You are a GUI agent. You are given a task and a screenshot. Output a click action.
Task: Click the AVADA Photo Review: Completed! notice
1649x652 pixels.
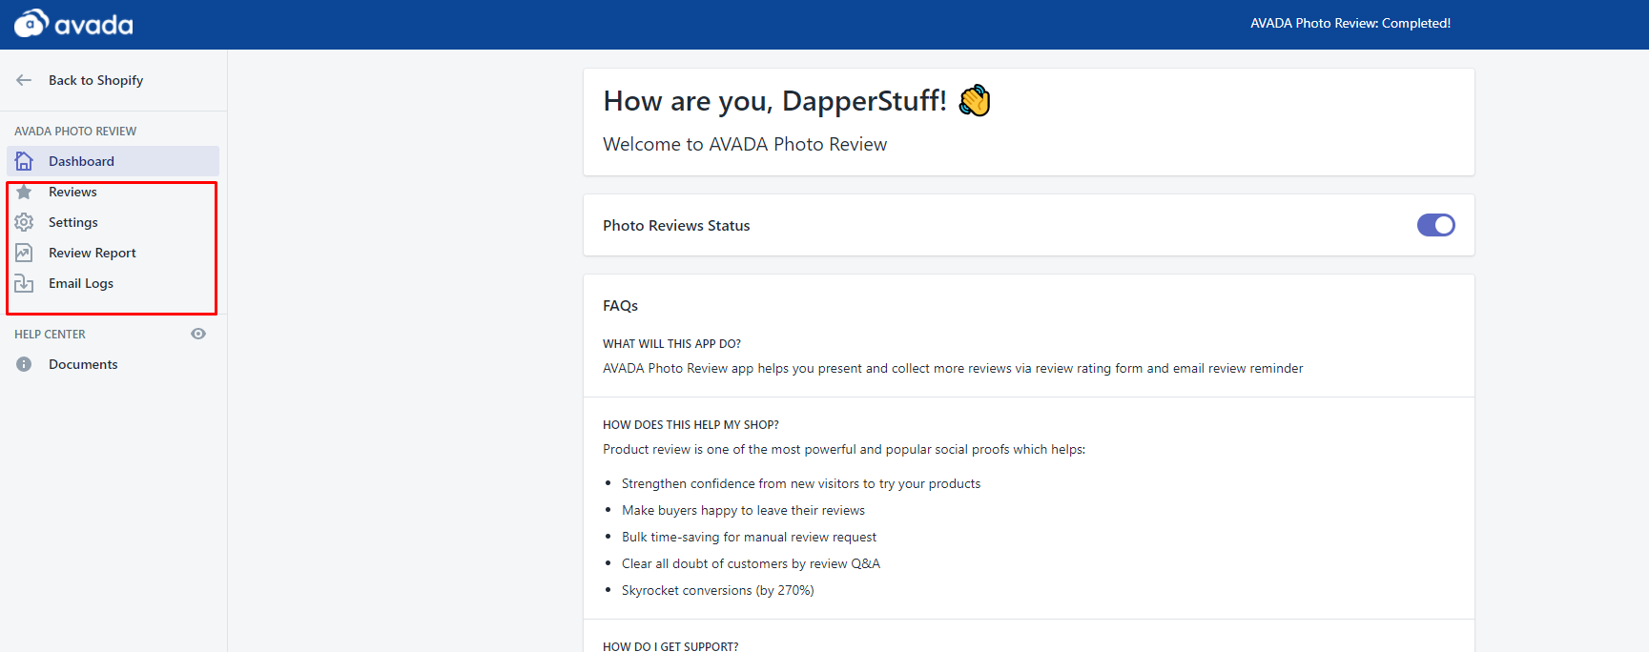click(1350, 23)
